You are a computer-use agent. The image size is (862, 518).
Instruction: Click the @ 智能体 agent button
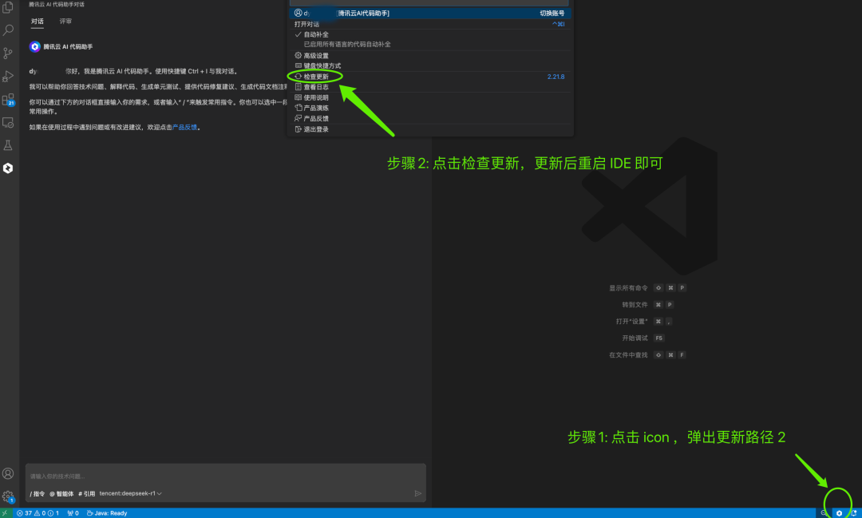click(61, 494)
